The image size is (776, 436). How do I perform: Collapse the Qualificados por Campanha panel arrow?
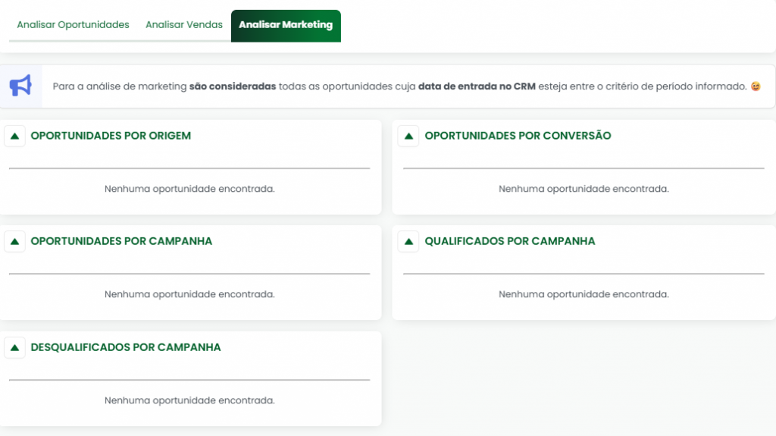tap(408, 242)
